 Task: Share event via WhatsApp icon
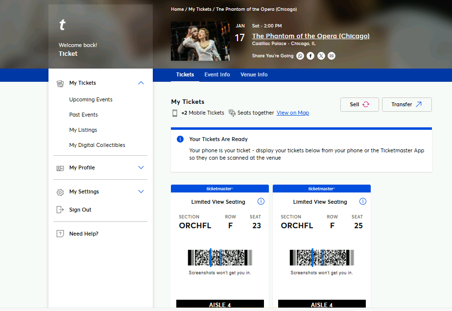[x=300, y=56]
